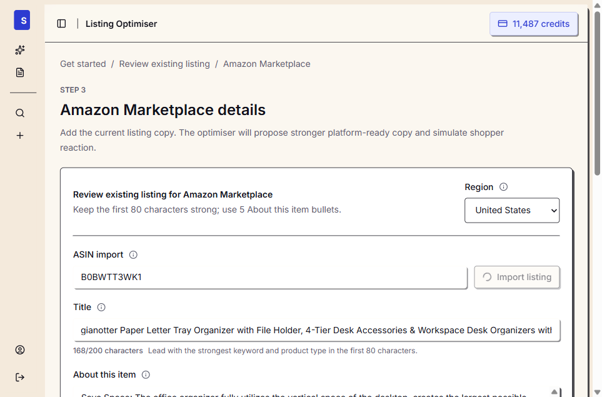This screenshot has width=602, height=397.
Task: Open the 11,487 credits button
Action: [x=534, y=24]
